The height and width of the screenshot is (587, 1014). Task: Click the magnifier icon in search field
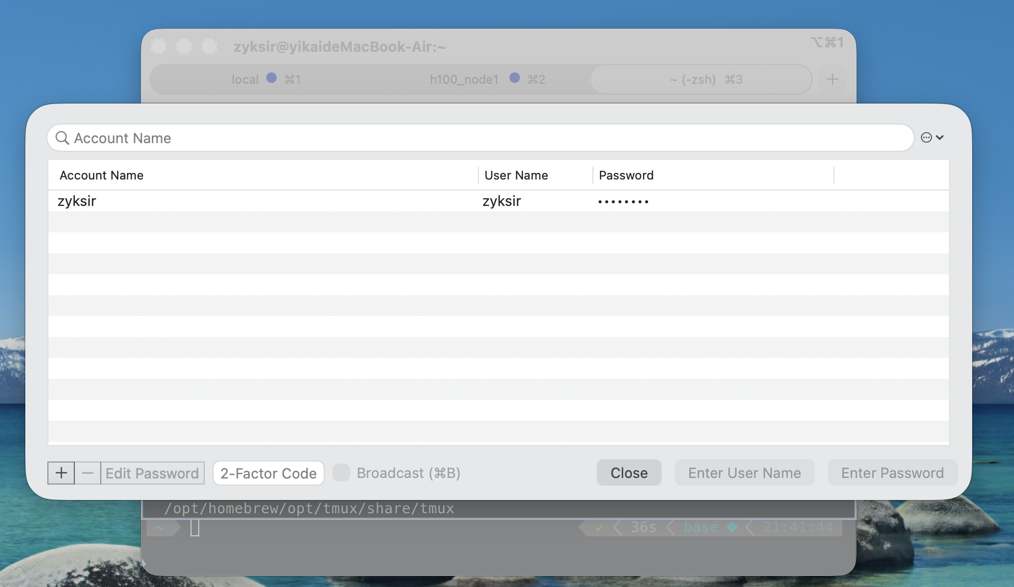(62, 138)
